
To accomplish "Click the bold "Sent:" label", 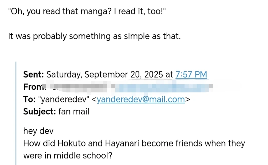I will 34,74.
